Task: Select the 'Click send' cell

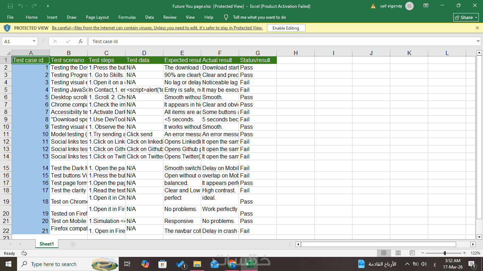Action: pos(144,134)
